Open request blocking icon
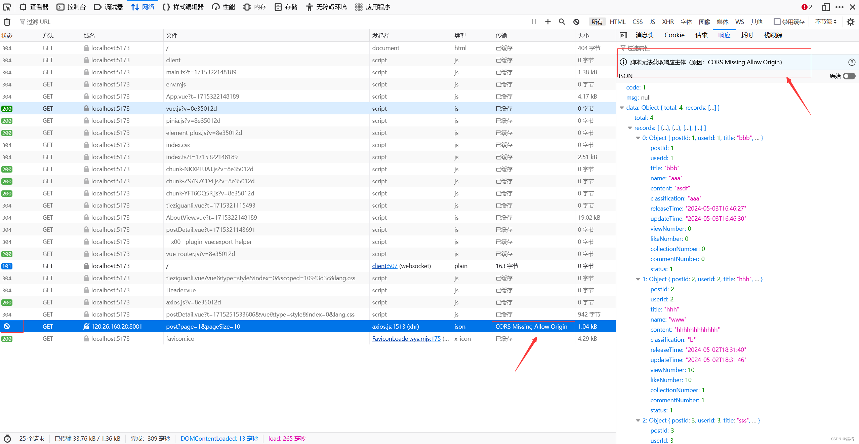This screenshot has width=859, height=444. pos(576,22)
